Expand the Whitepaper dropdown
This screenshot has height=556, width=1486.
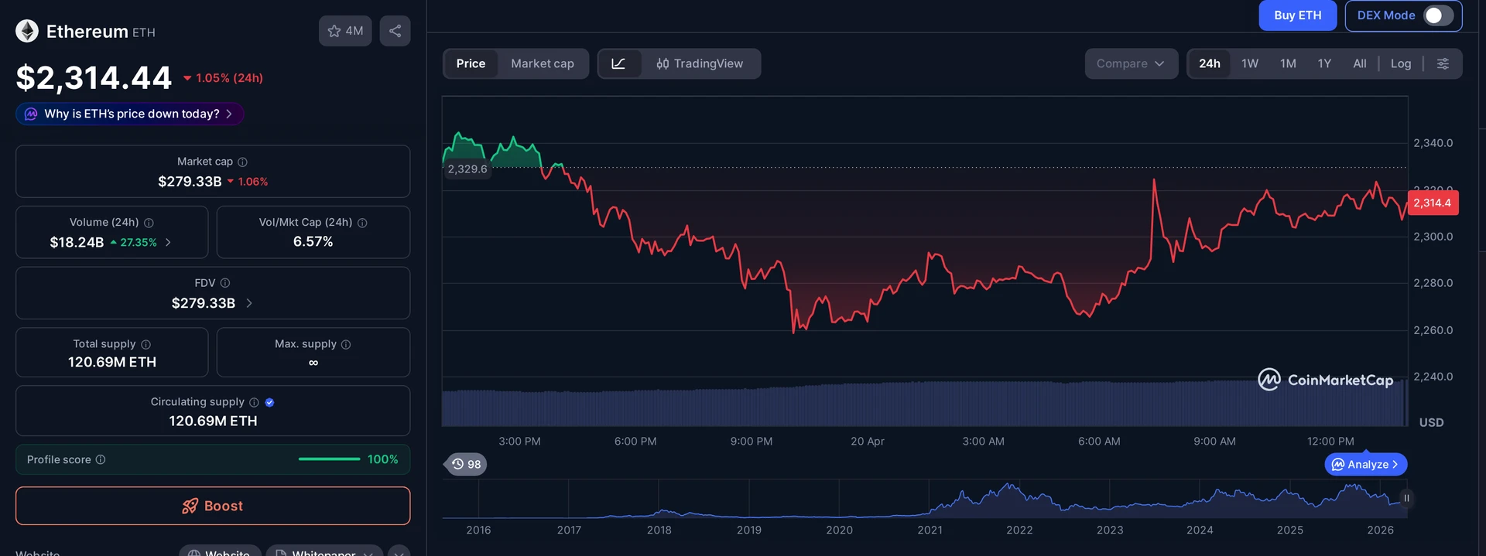324,551
